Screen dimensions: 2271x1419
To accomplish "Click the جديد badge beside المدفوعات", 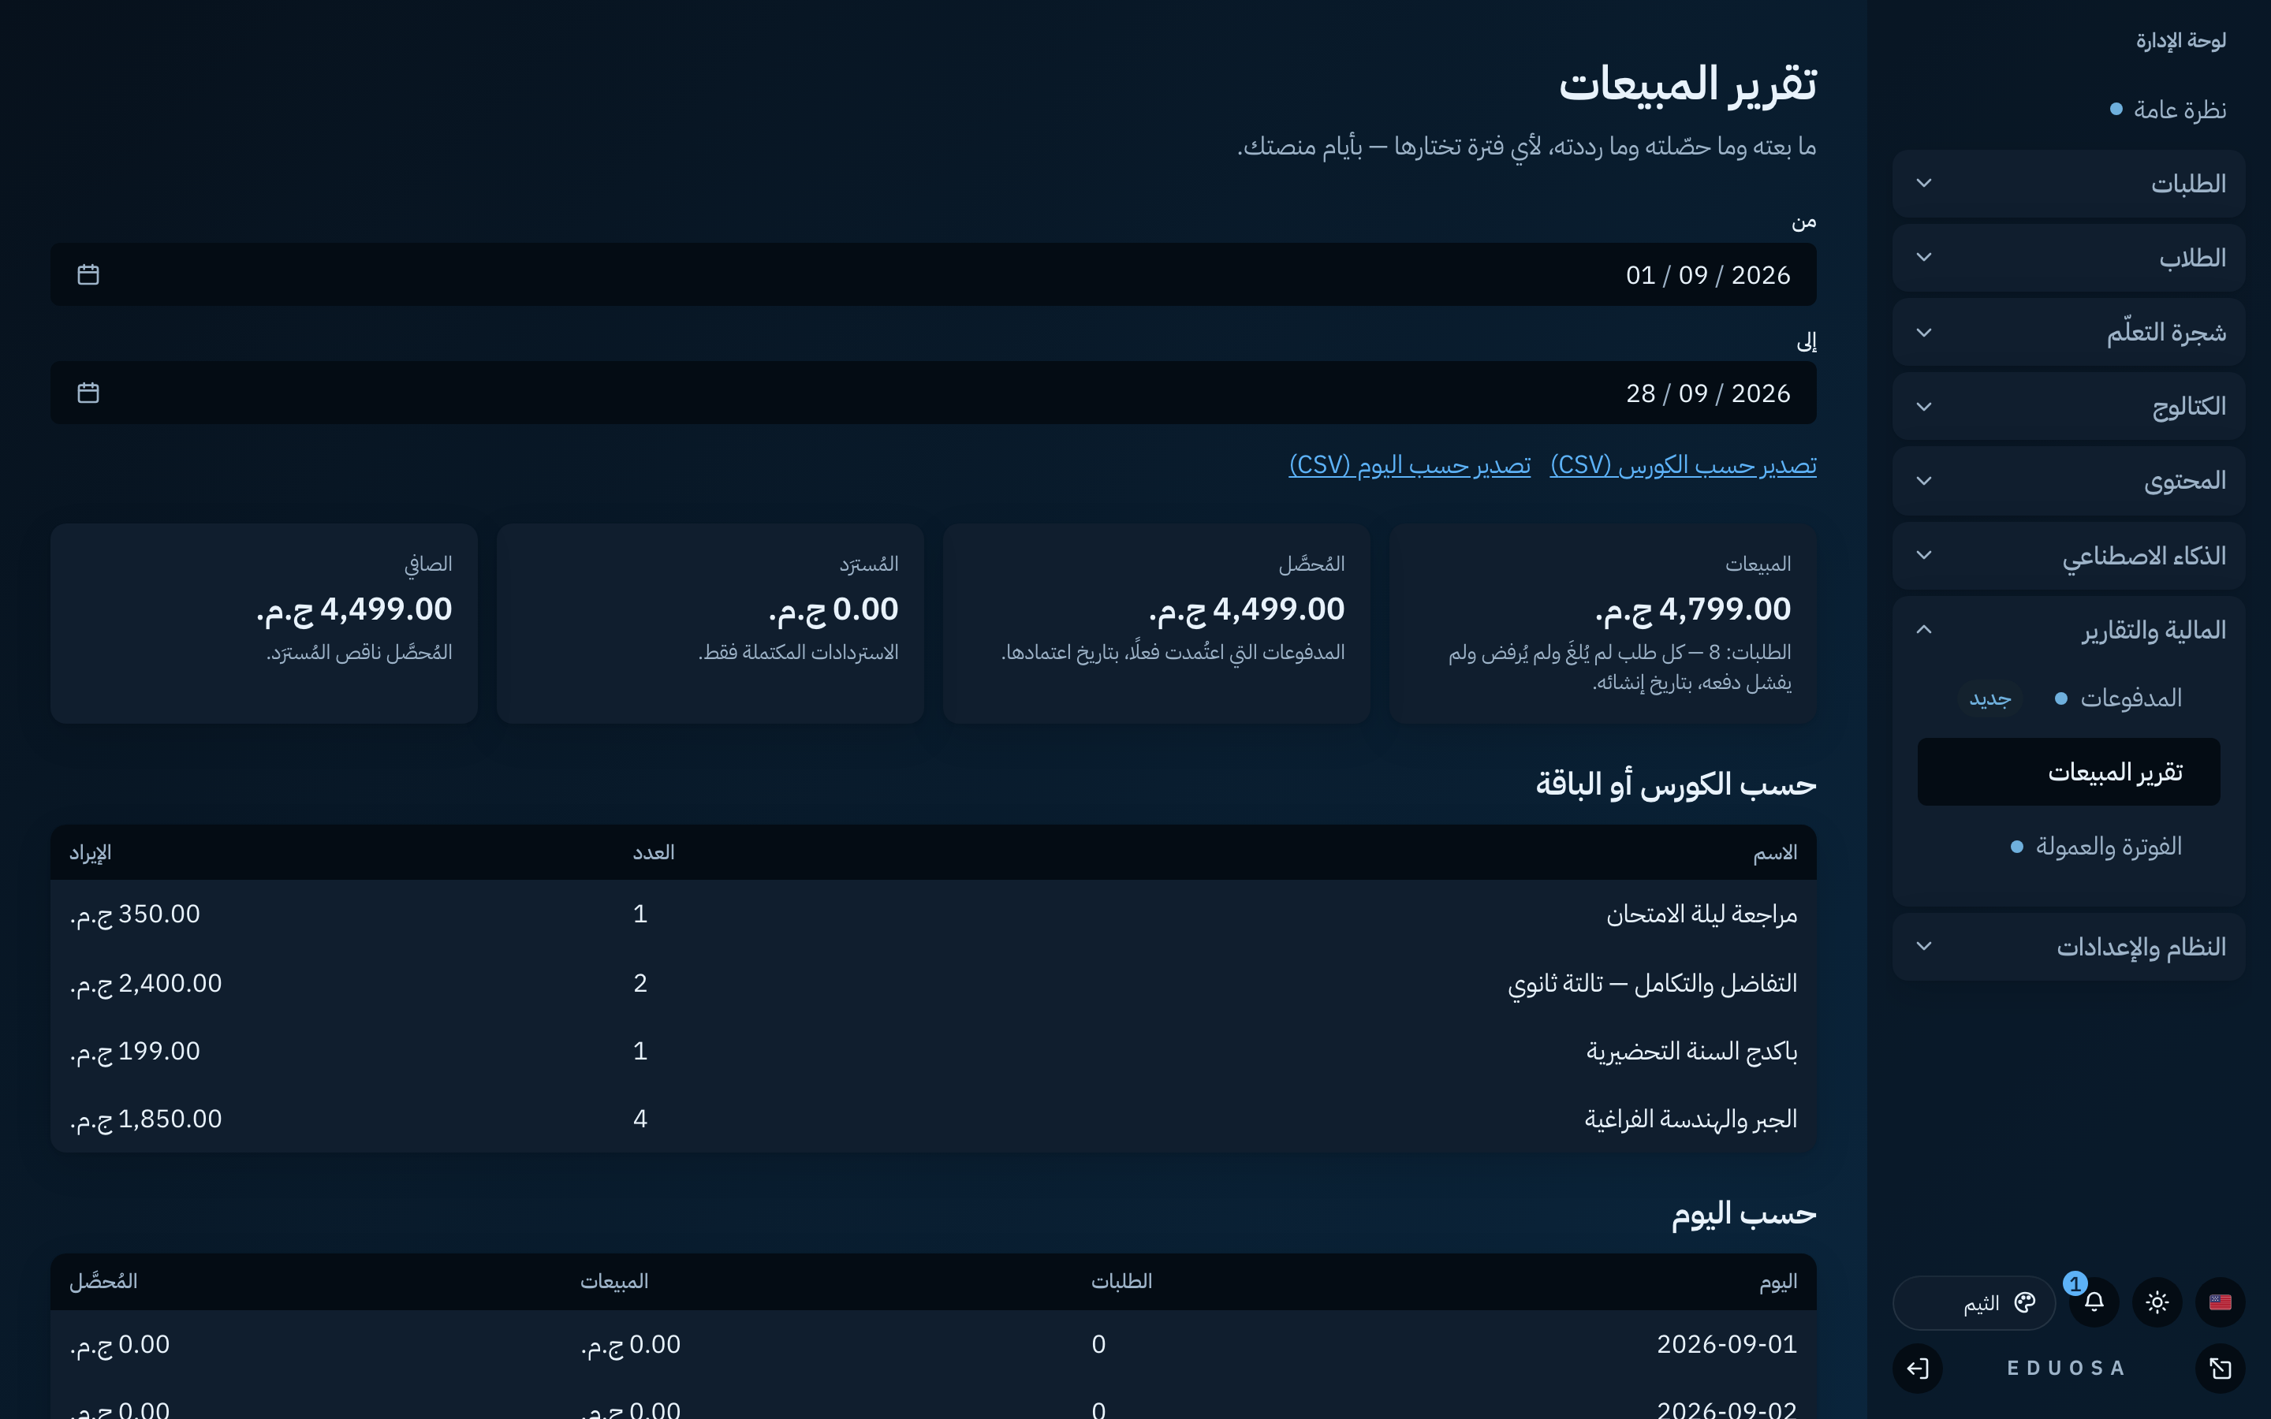I will 1989,698.
